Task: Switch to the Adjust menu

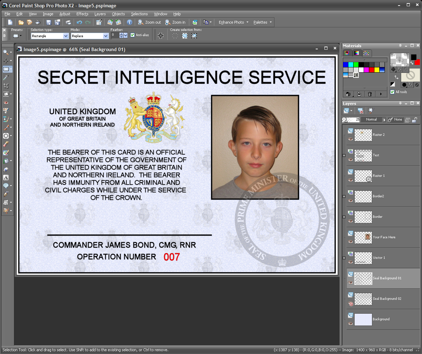Action: (65, 14)
